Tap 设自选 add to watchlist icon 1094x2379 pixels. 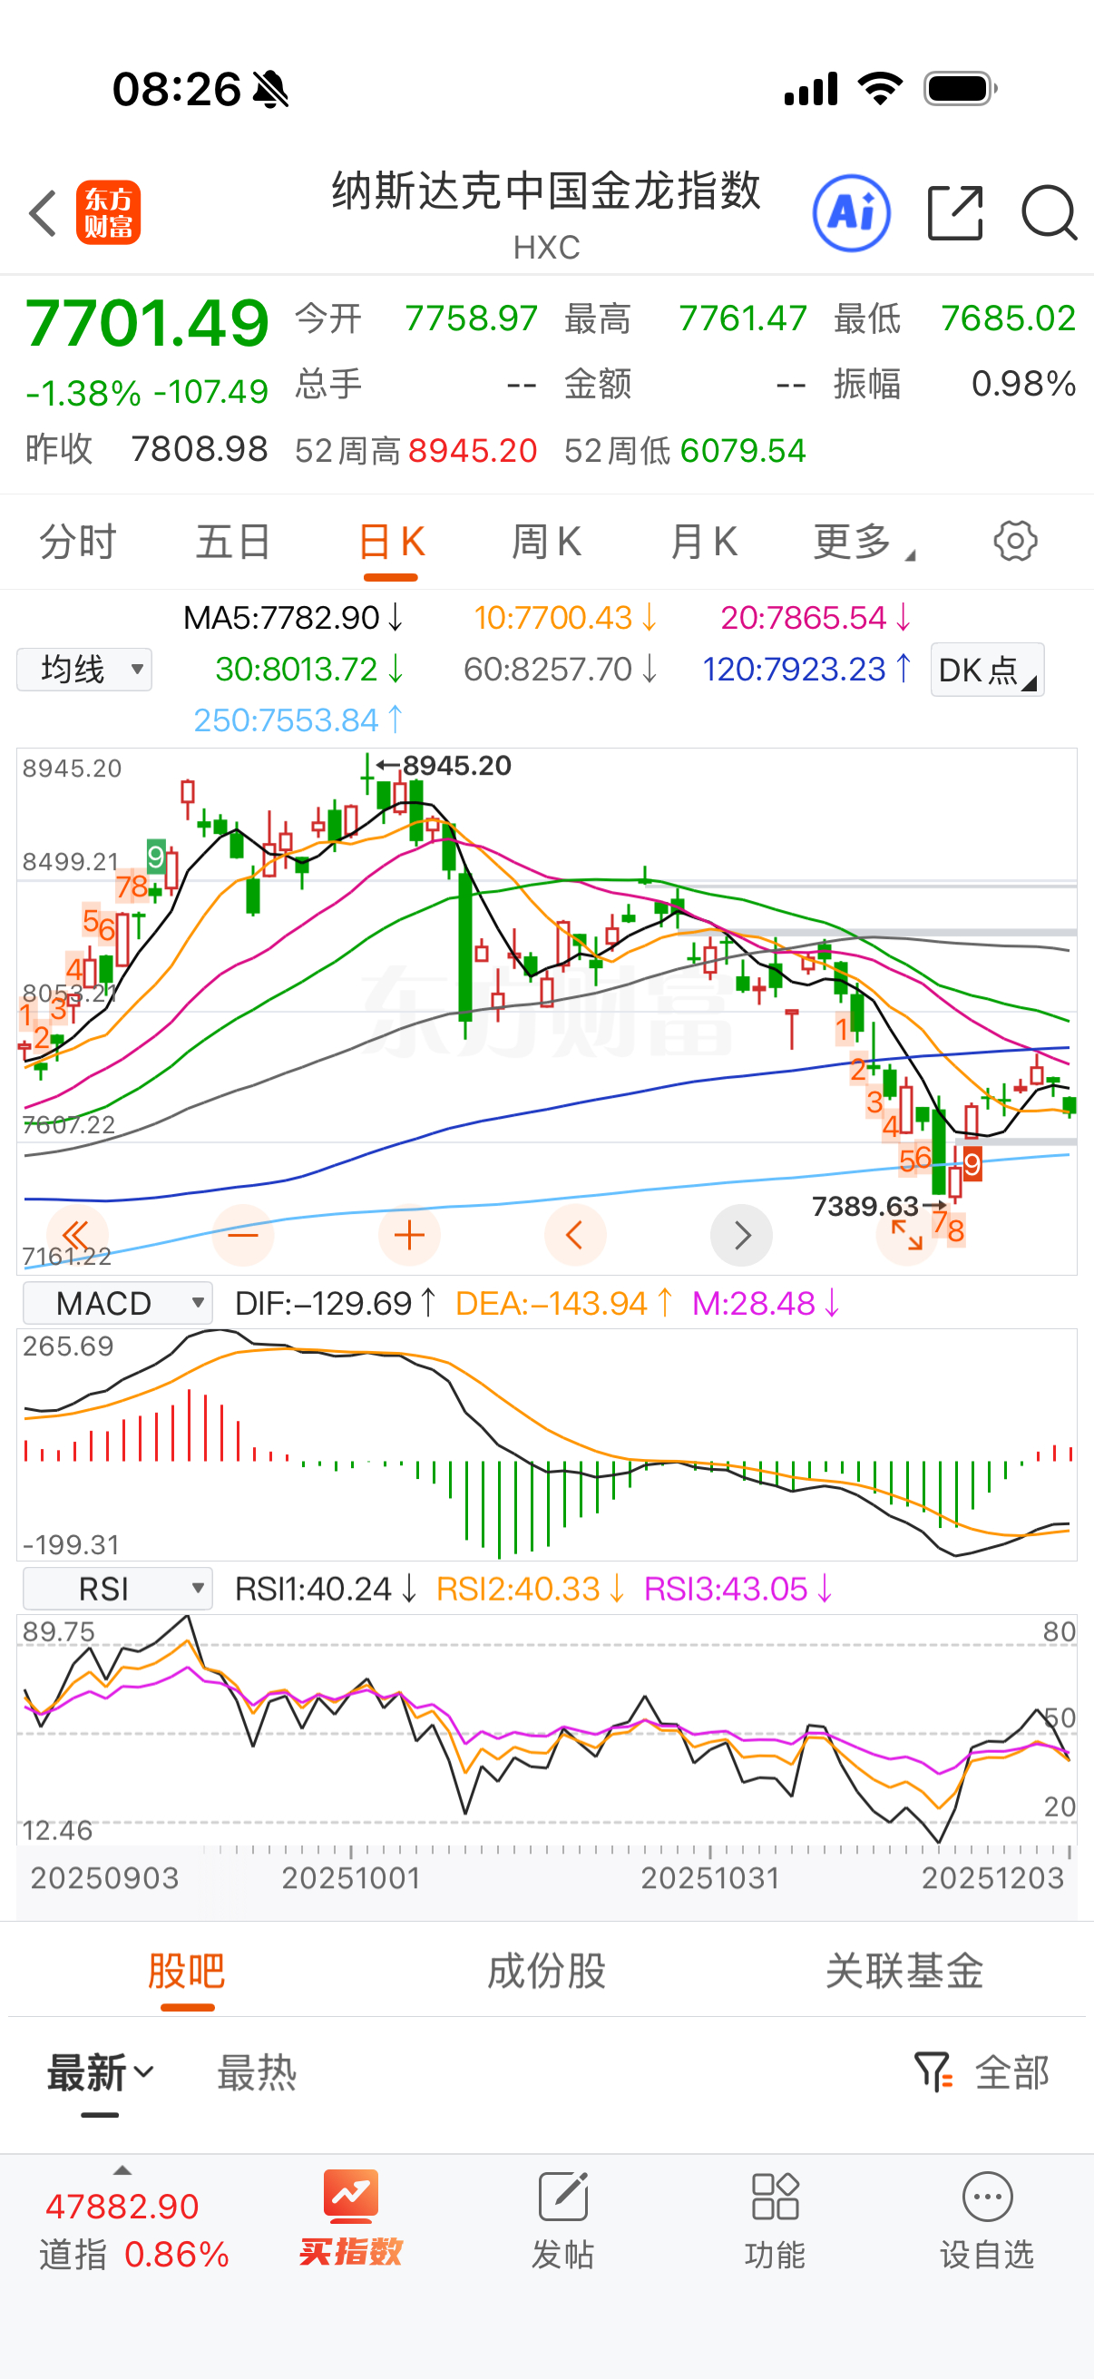pyautogui.click(x=987, y=2221)
